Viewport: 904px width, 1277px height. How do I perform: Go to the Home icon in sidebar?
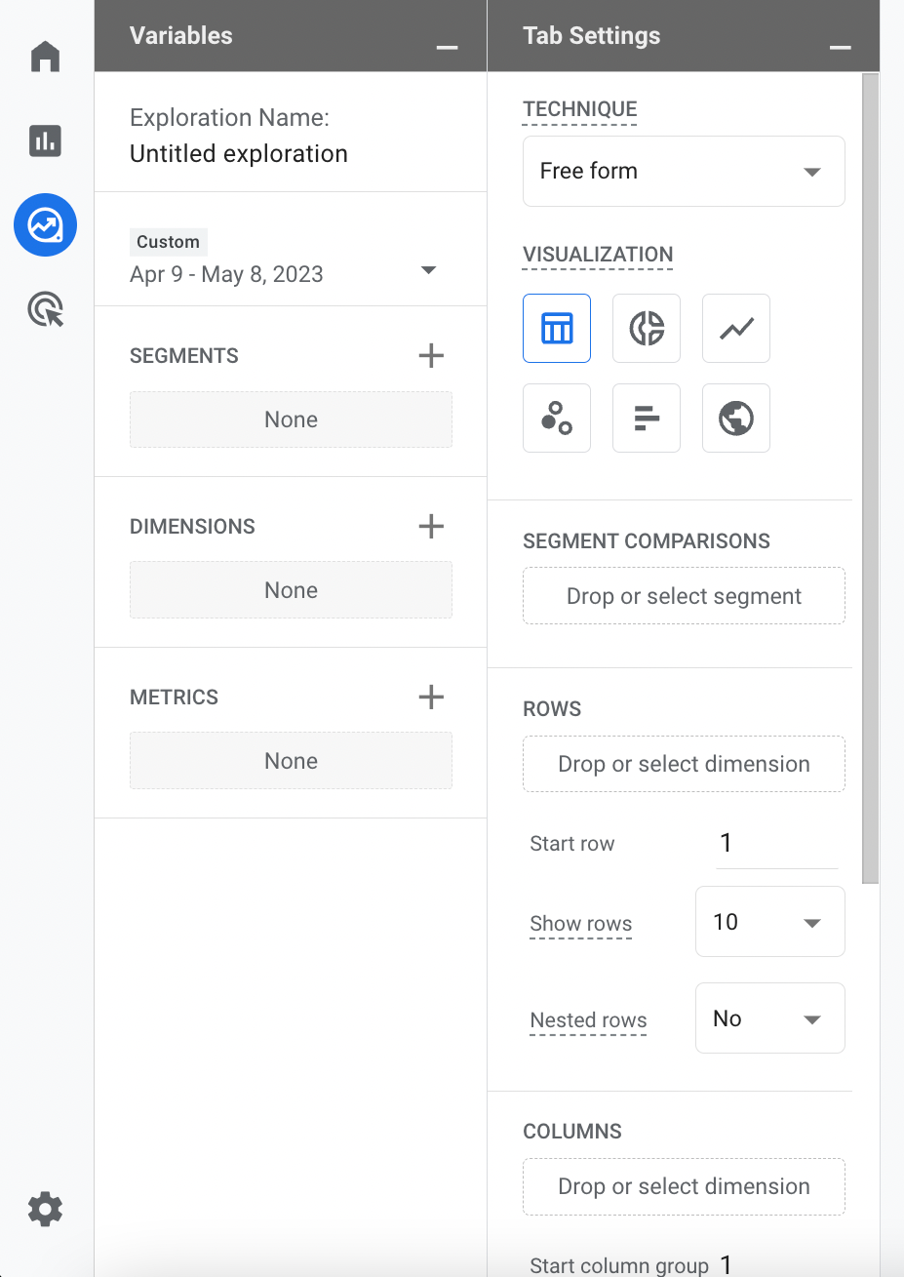tap(45, 57)
